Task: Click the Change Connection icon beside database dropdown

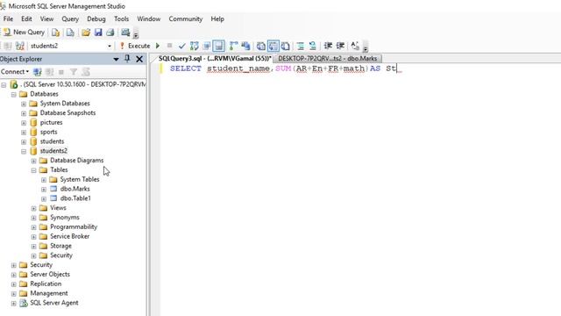Action: [20, 46]
